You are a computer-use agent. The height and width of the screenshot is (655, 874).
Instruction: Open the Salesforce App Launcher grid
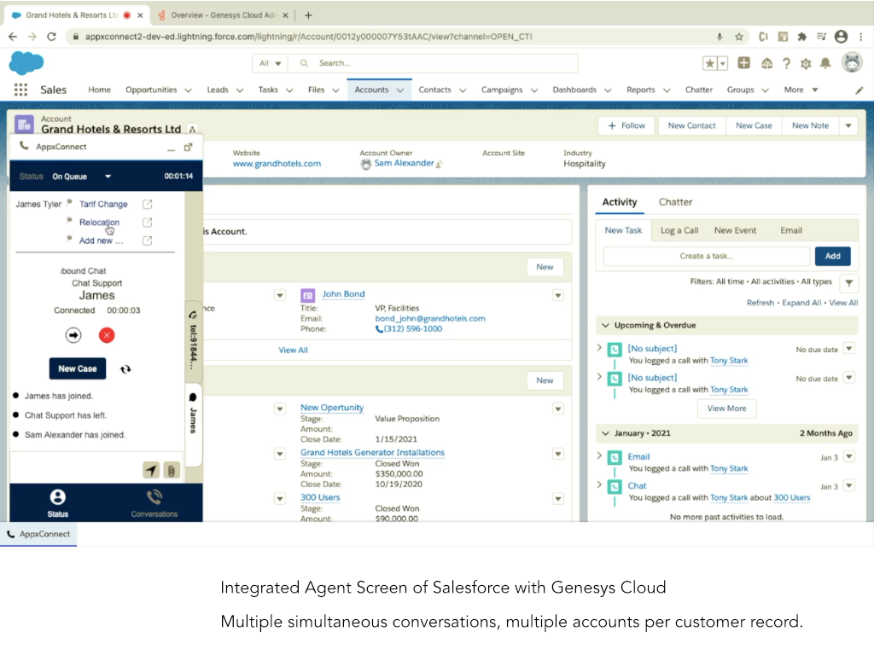click(20, 90)
